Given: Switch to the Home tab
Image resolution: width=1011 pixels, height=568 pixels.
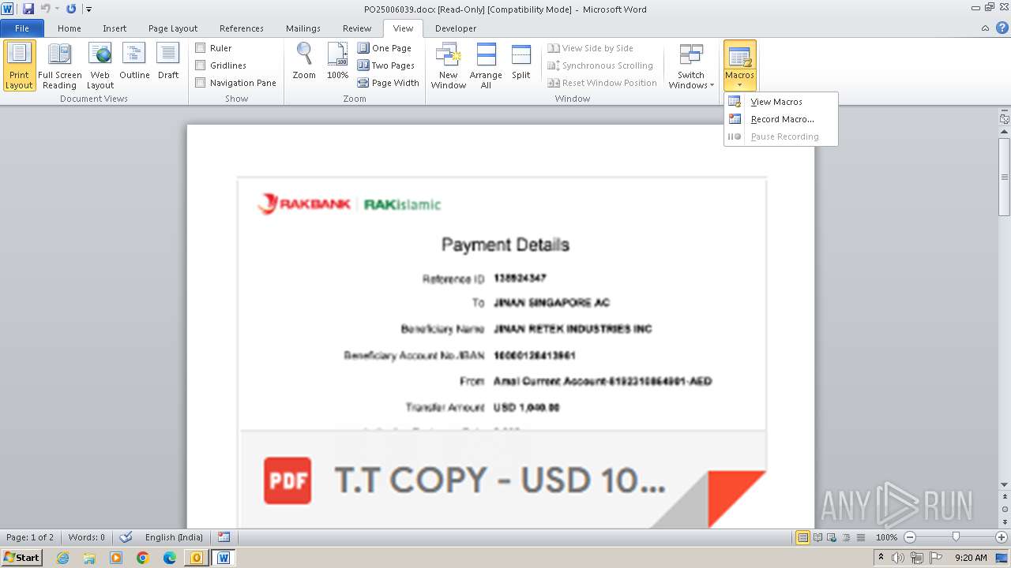Looking at the screenshot, I should coord(70,28).
